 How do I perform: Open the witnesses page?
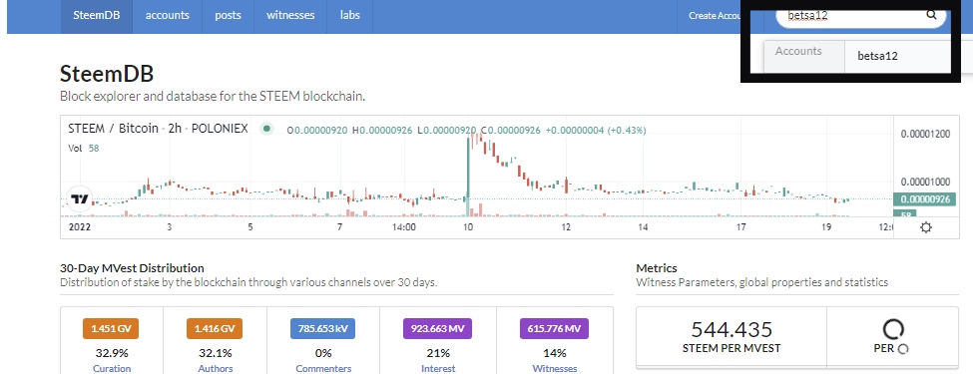290,15
